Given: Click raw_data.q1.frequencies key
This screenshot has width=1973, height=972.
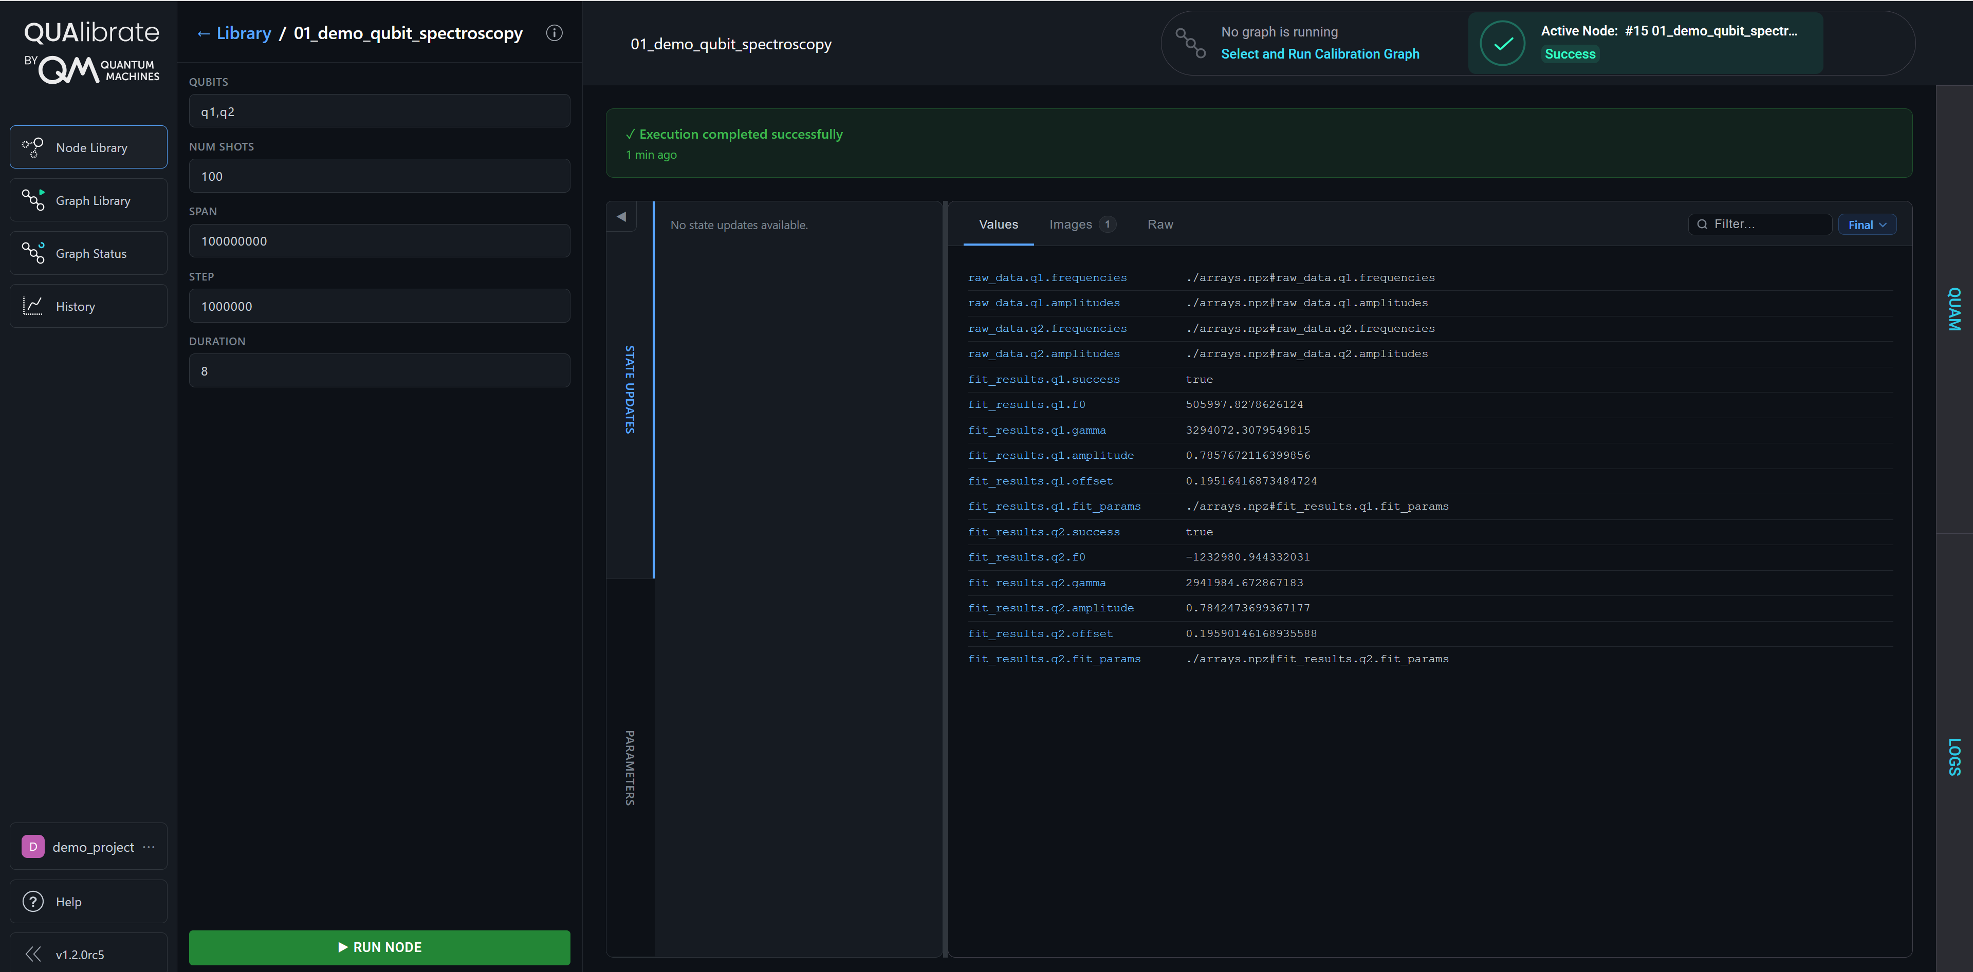Looking at the screenshot, I should [x=1047, y=277].
